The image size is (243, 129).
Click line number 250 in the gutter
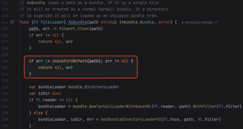pos(5,61)
